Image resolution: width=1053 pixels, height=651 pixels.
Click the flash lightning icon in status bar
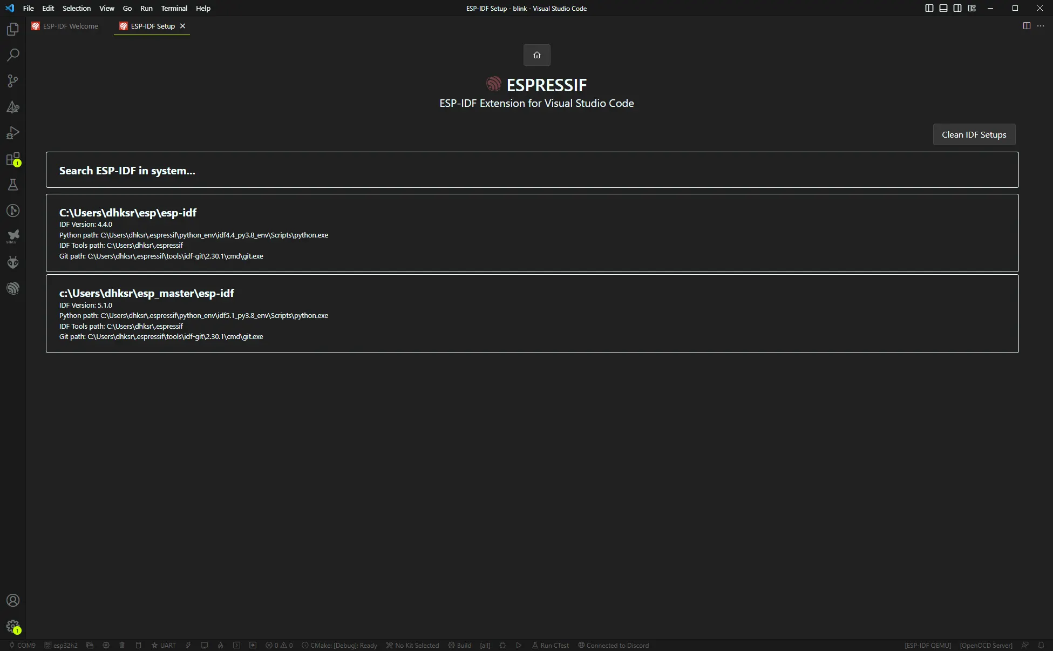pyautogui.click(x=188, y=645)
